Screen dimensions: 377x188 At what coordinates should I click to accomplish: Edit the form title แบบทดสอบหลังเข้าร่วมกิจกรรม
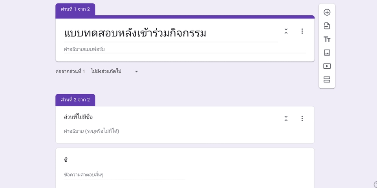point(171,33)
